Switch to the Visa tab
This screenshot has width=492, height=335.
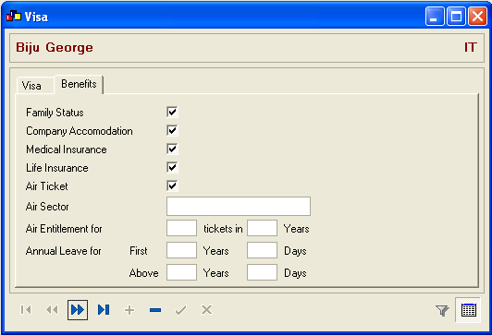(35, 86)
